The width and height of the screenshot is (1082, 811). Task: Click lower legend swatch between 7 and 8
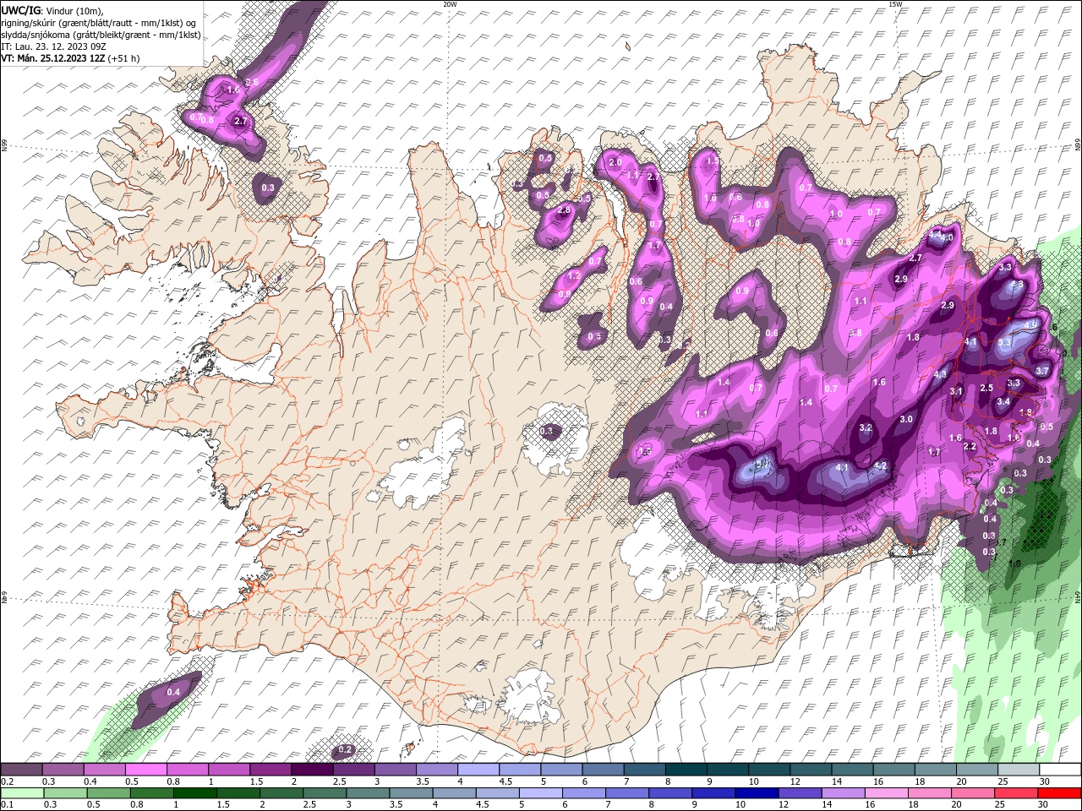[626, 792]
